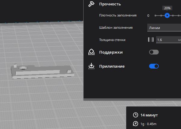The image size is (181, 129).
Task: Enable the Поддержки toggle switch
Action: click(154, 52)
